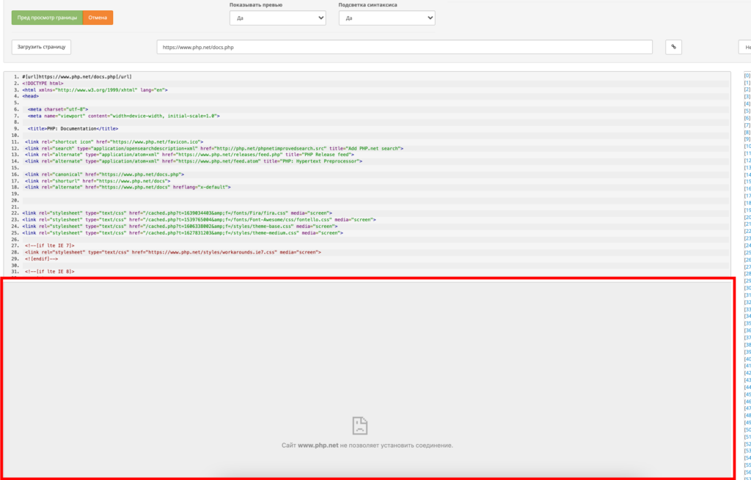
Task: Click the Add PHP.net search link line
Action: tap(214, 148)
